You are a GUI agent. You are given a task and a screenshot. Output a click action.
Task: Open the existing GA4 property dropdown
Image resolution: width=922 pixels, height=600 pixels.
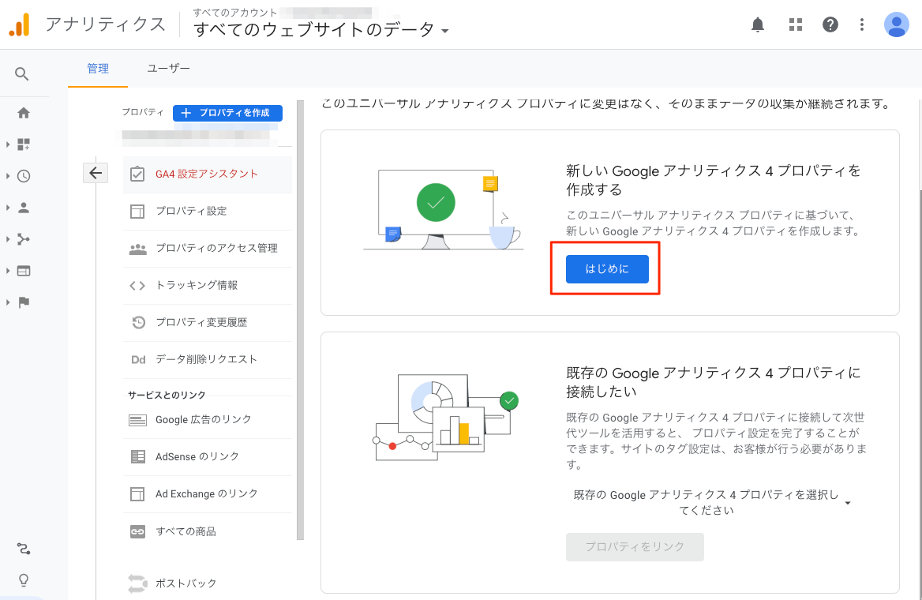click(x=711, y=502)
